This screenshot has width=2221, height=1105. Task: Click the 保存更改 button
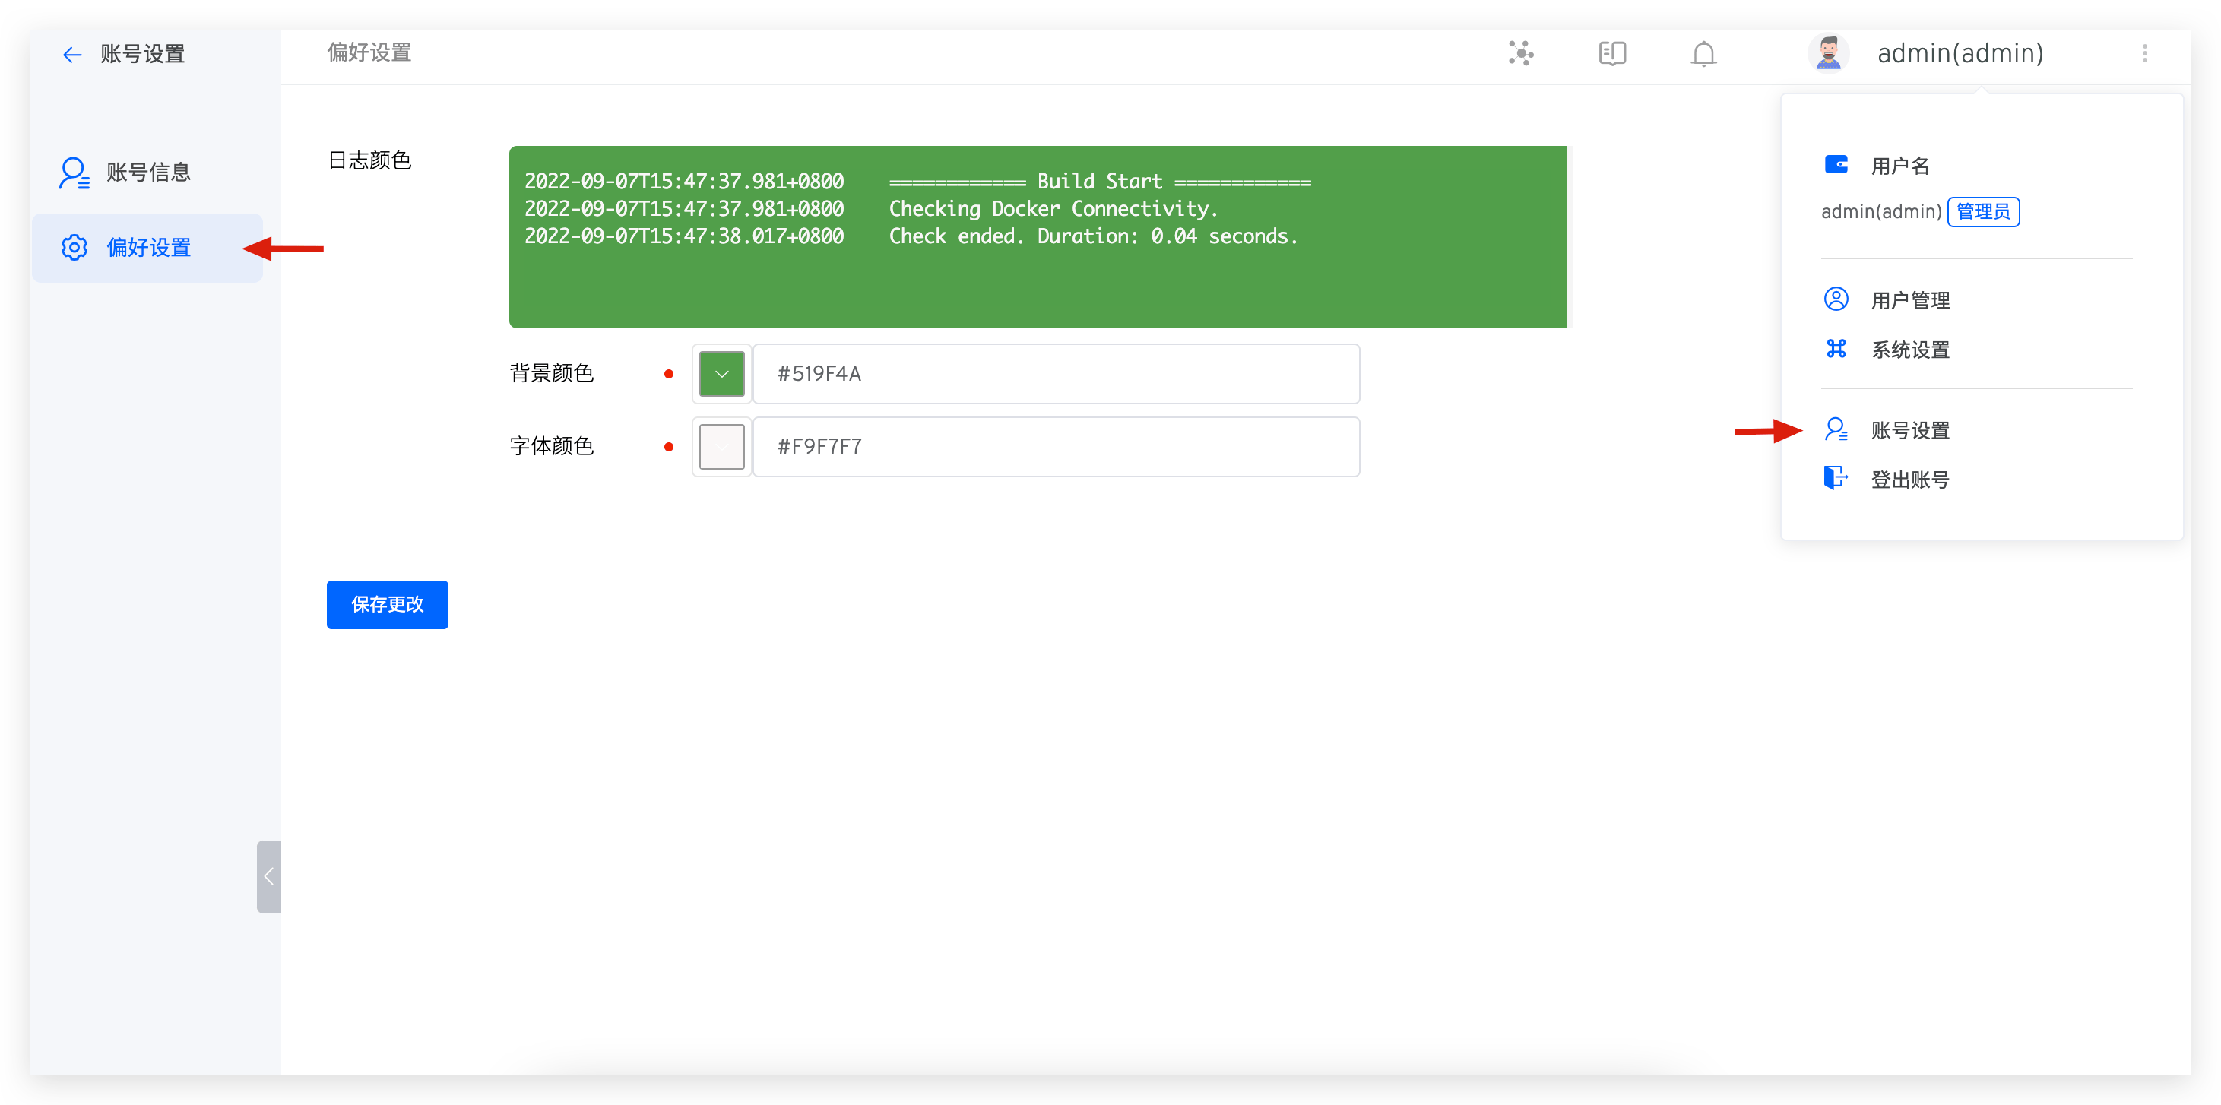point(387,604)
